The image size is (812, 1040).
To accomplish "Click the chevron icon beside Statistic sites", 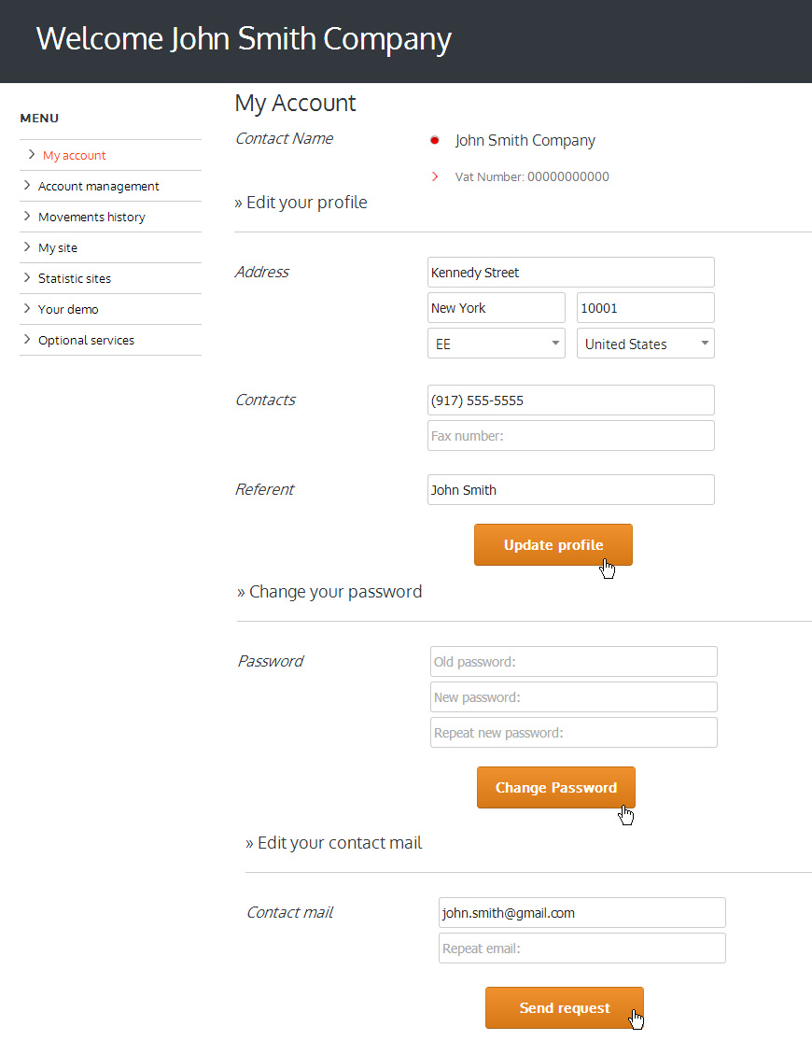I will point(27,277).
